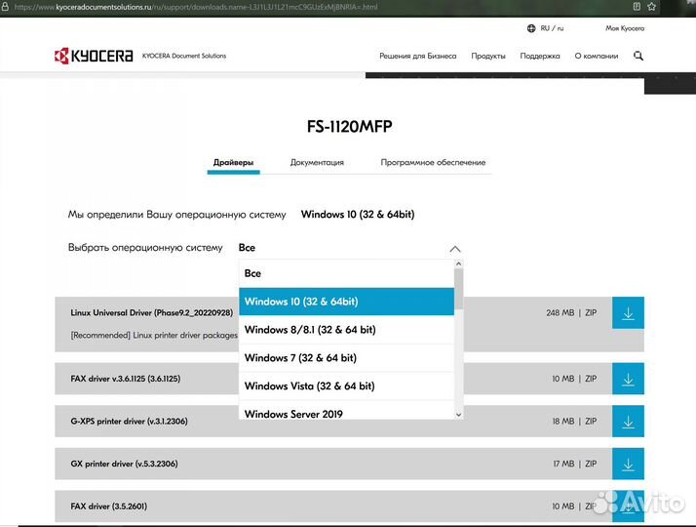Screen dimensions: 696x527
Task: Click the detected 'Windows 10 (32 & 64bit)' text
Action: pos(358,215)
